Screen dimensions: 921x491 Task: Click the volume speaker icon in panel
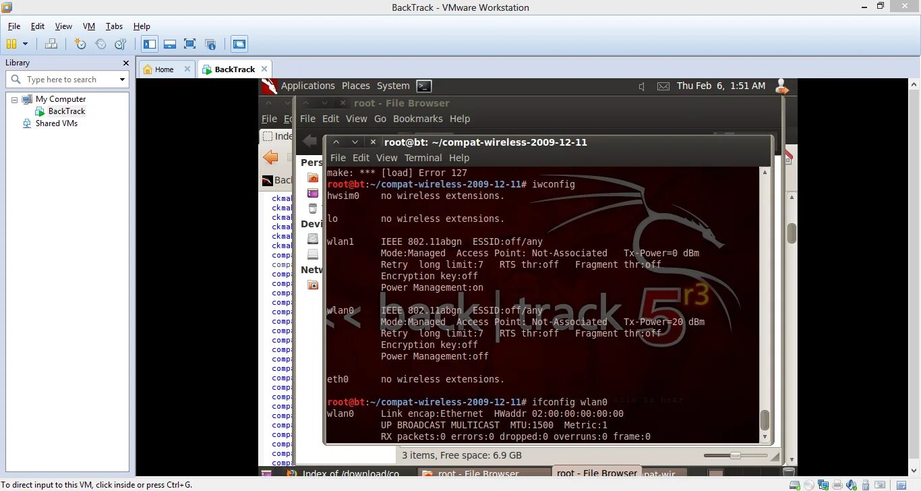641,86
